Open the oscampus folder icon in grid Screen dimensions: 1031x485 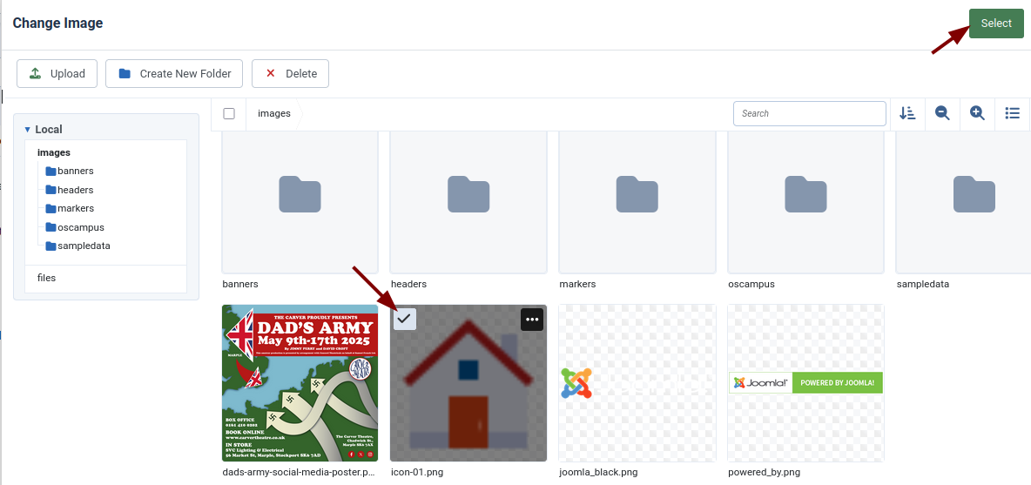(805, 194)
